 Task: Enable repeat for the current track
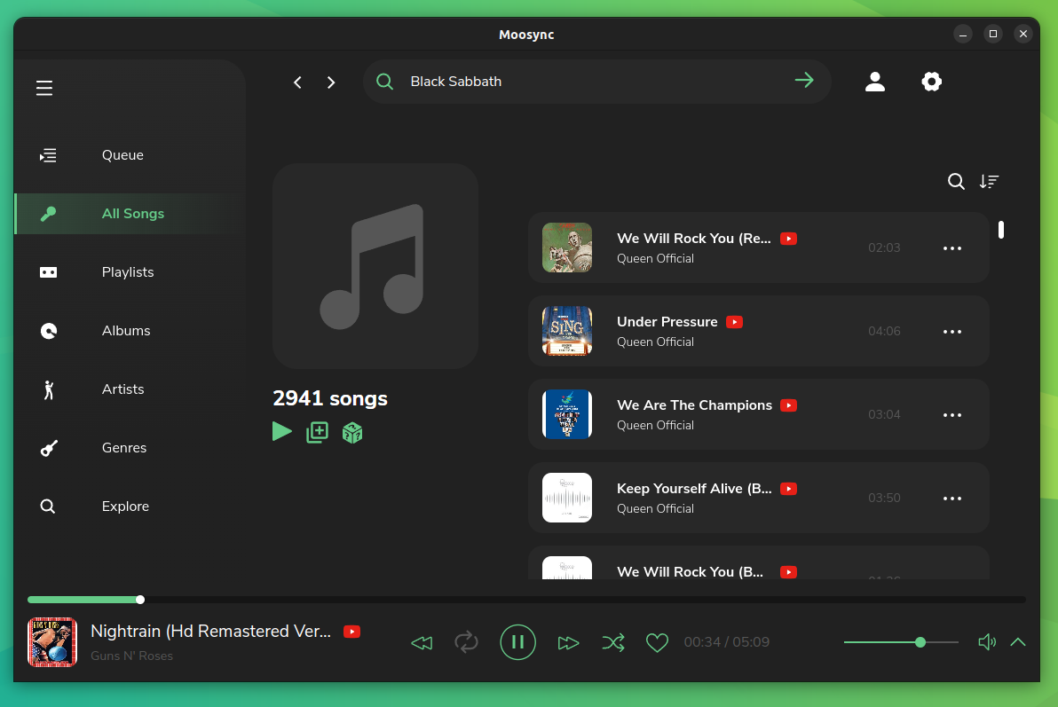pyautogui.click(x=466, y=641)
